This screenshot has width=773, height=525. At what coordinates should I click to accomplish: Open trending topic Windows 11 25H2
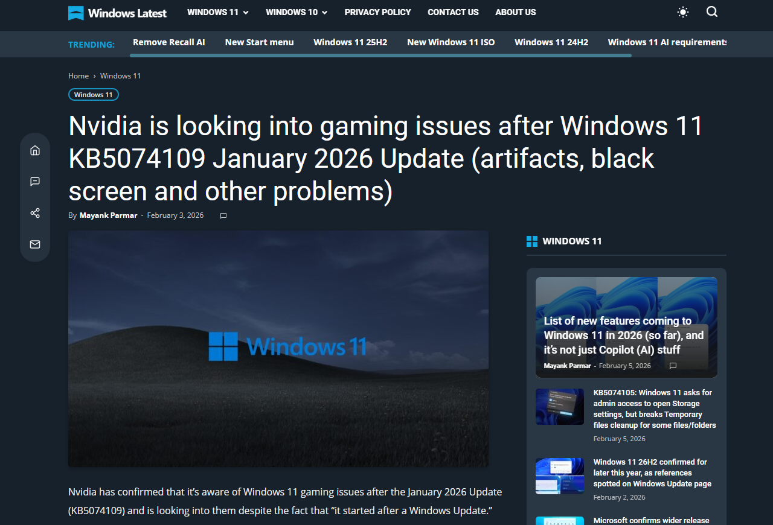coord(350,42)
